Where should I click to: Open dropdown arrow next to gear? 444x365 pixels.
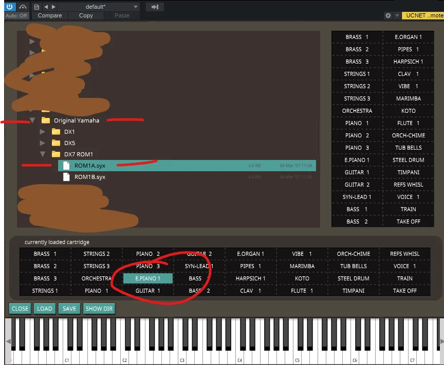[x=397, y=15]
